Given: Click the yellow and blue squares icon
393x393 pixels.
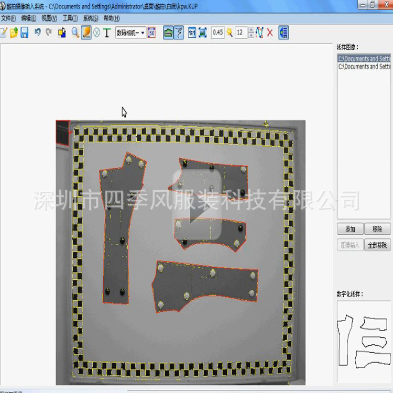Looking at the screenshot, I should coord(62,33).
